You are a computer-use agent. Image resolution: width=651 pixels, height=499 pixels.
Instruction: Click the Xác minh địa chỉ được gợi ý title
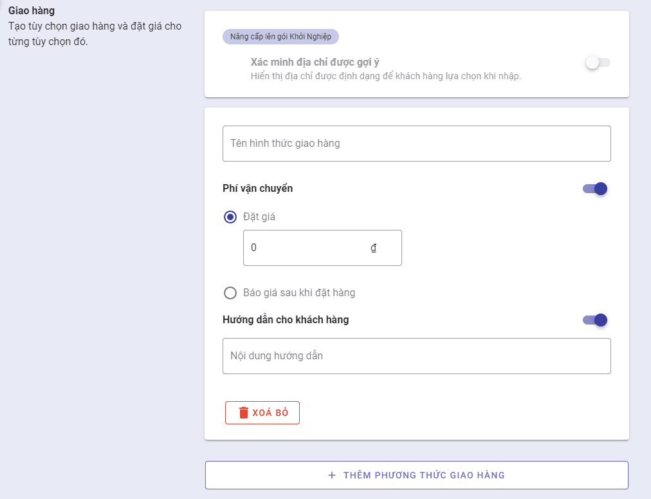point(315,62)
